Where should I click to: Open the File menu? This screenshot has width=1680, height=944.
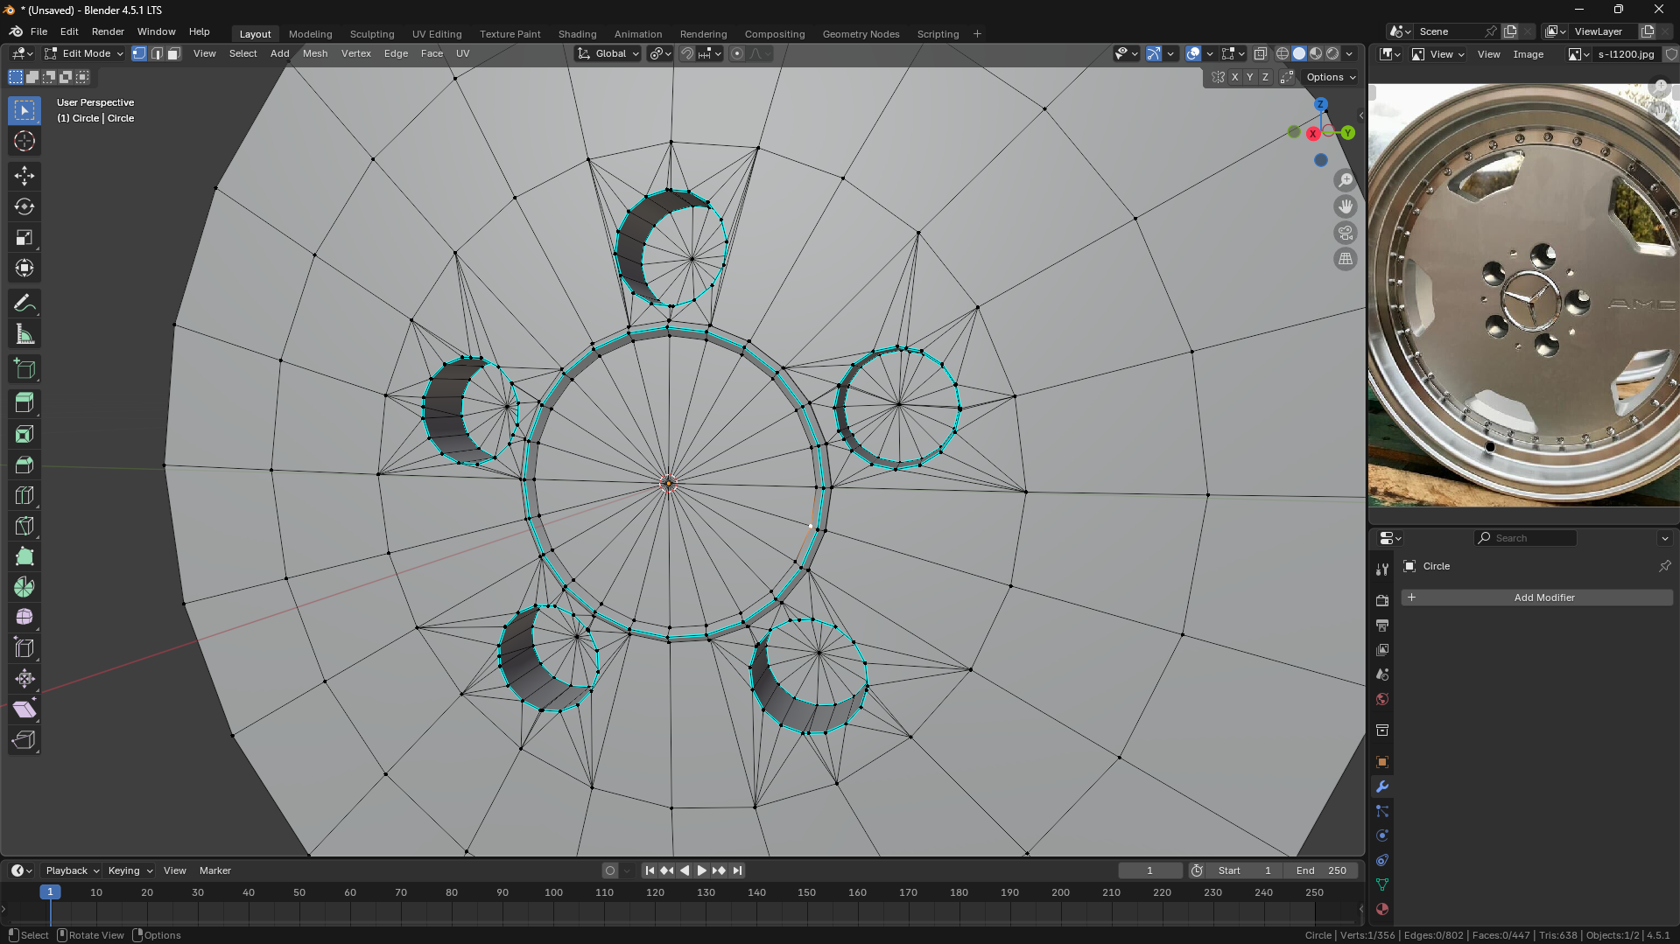39,31
